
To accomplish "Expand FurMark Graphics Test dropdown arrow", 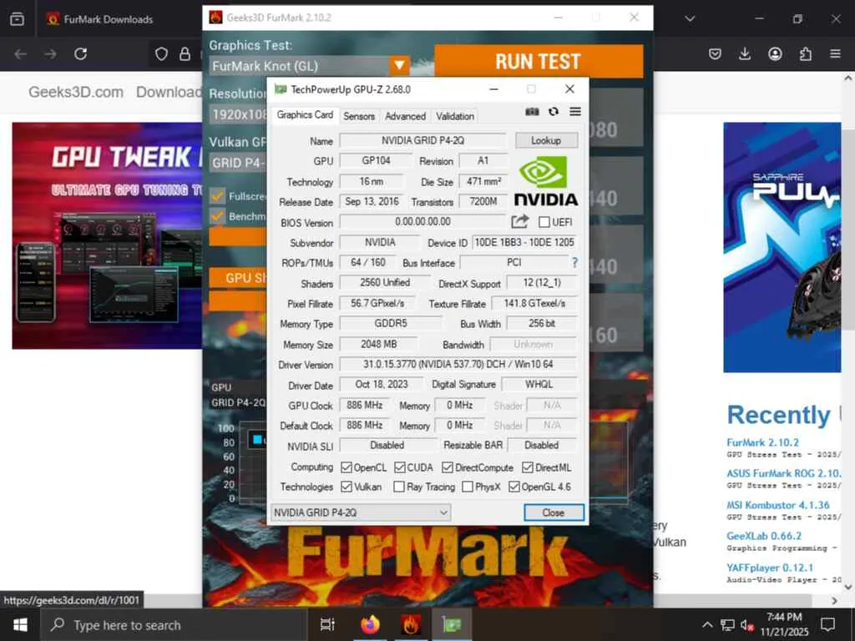I will (x=400, y=65).
